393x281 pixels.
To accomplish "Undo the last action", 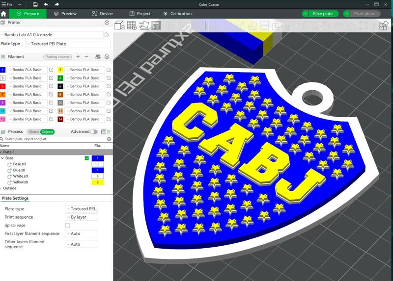I will tap(46, 4).
